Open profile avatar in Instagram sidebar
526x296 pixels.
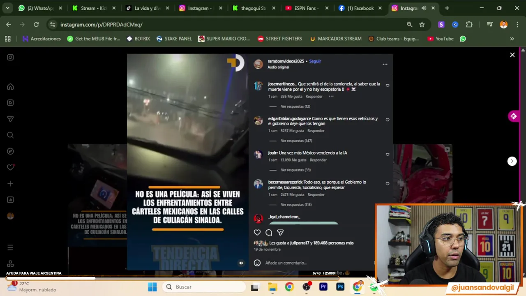click(x=11, y=216)
